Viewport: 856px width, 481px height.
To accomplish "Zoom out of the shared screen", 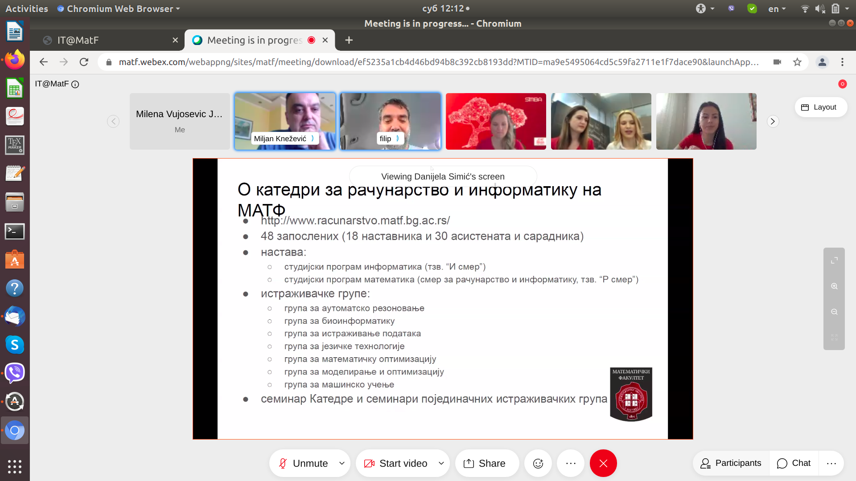I will (x=834, y=312).
